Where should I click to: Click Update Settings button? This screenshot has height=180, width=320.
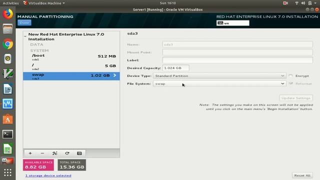tap(296, 98)
